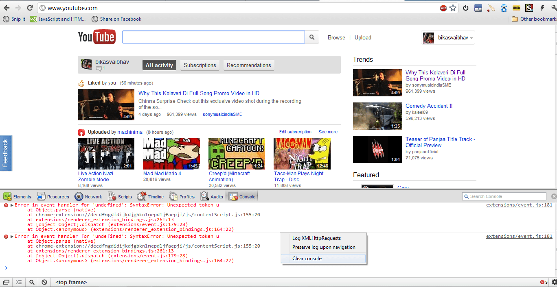Open Taco-Man Plays Night Trap thumbnail

(302, 154)
